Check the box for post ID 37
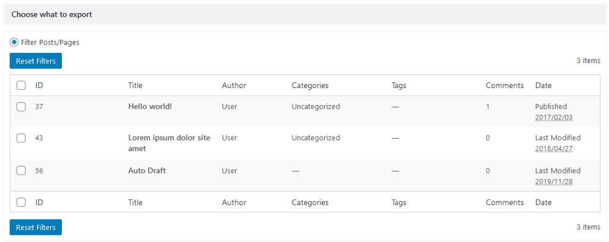Viewport: 609px width, 242px height. click(21, 107)
